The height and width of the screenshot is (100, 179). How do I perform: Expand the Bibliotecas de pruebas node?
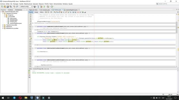pos(3,28)
